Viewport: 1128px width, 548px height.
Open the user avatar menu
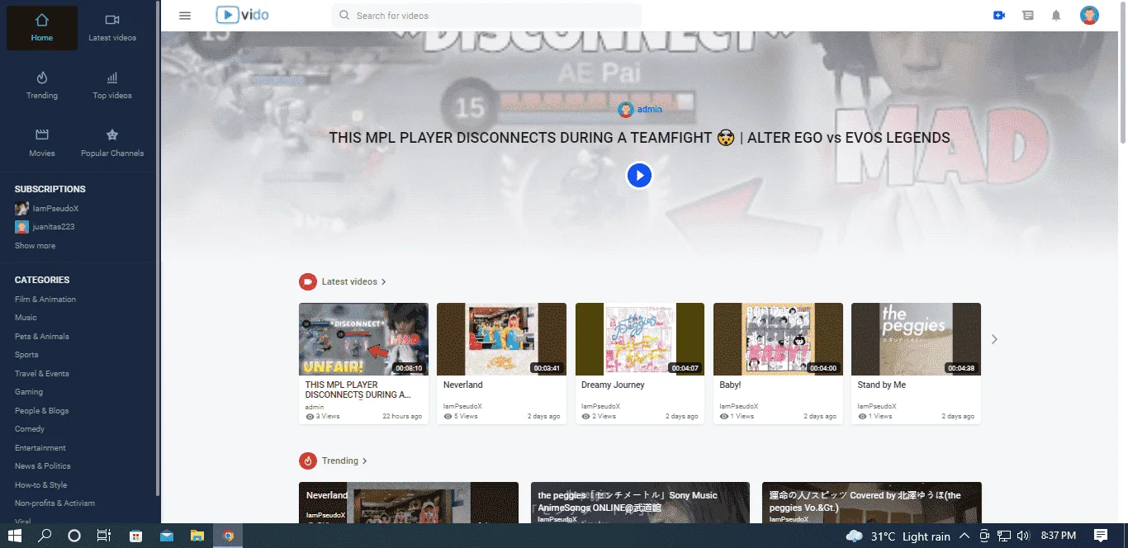click(x=1089, y=16)
